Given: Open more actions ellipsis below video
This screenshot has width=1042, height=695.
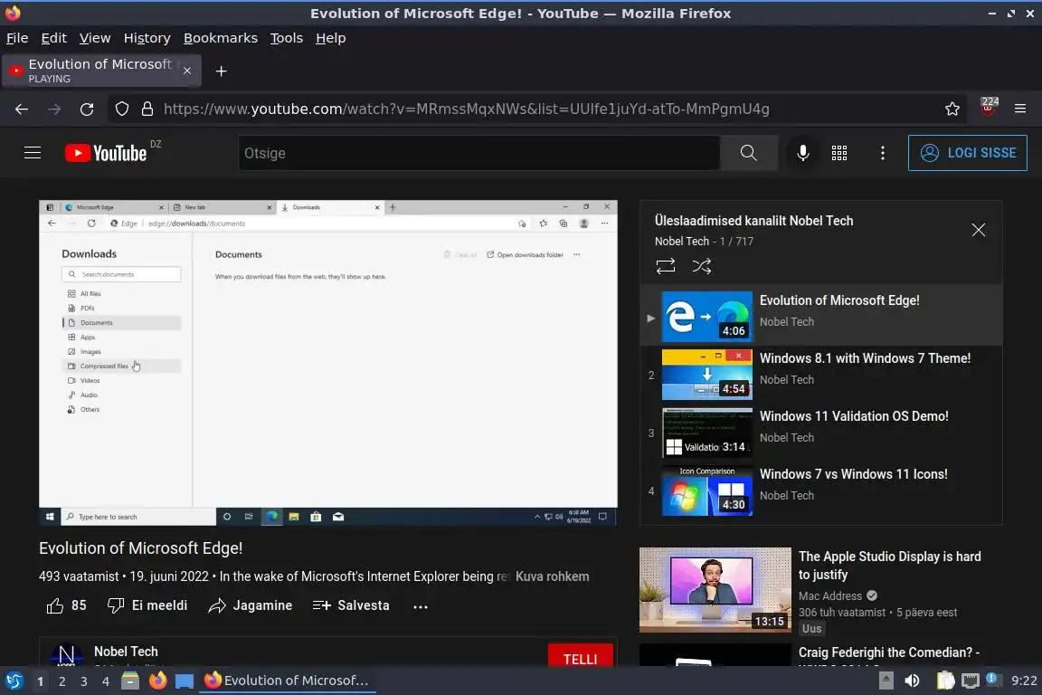Looking at the screenshot, I should [421, 606].
